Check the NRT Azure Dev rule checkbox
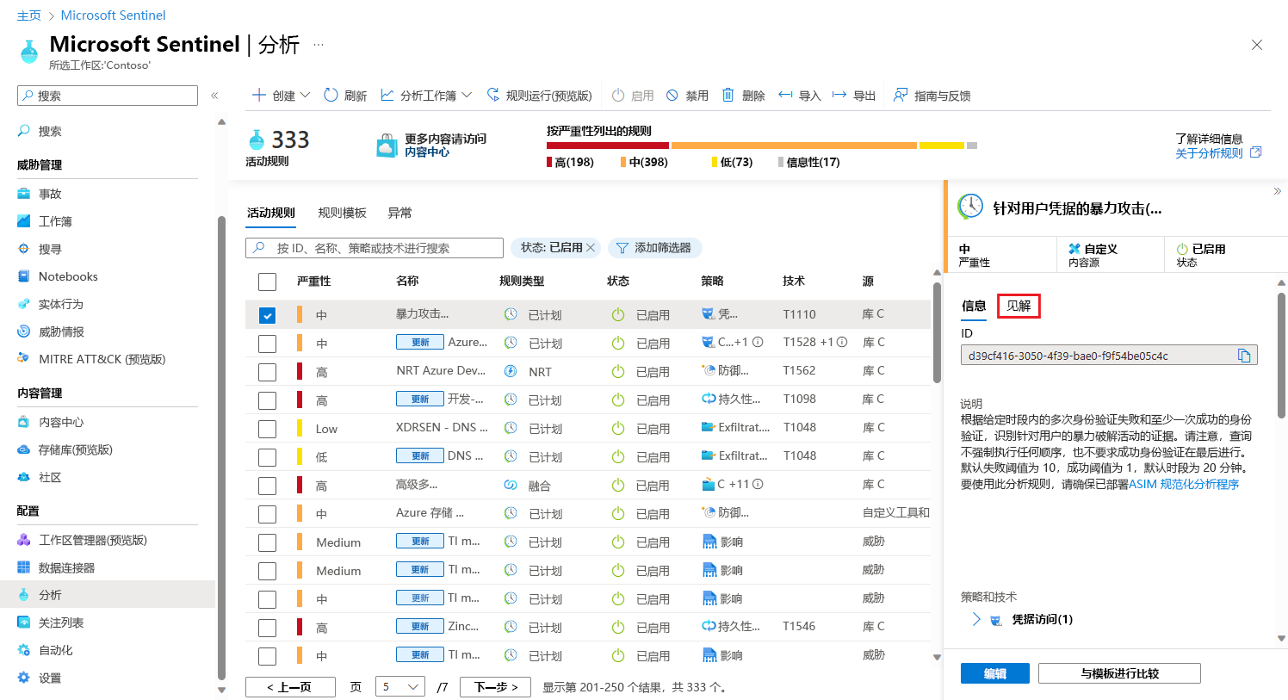 coord(268,372)
